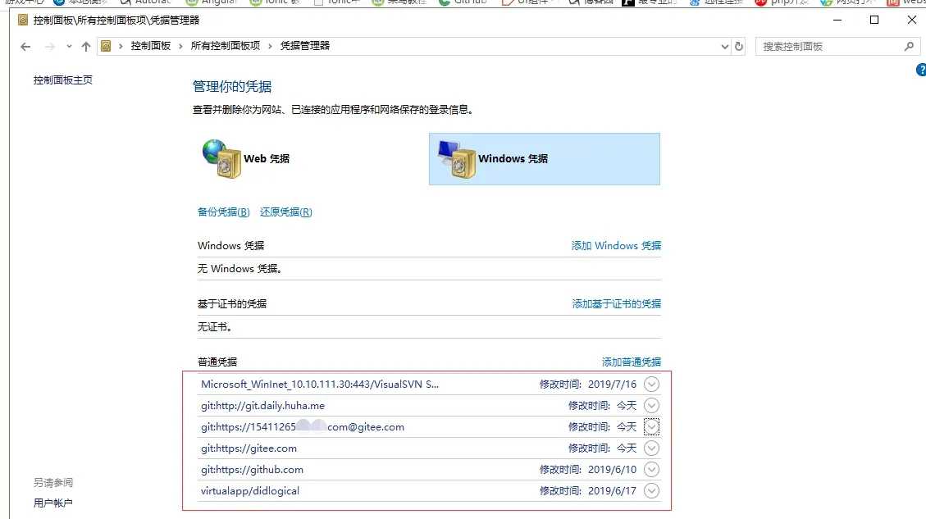Select git:https://gitee.com entry text
926x519 pixels.
point(249,448)
